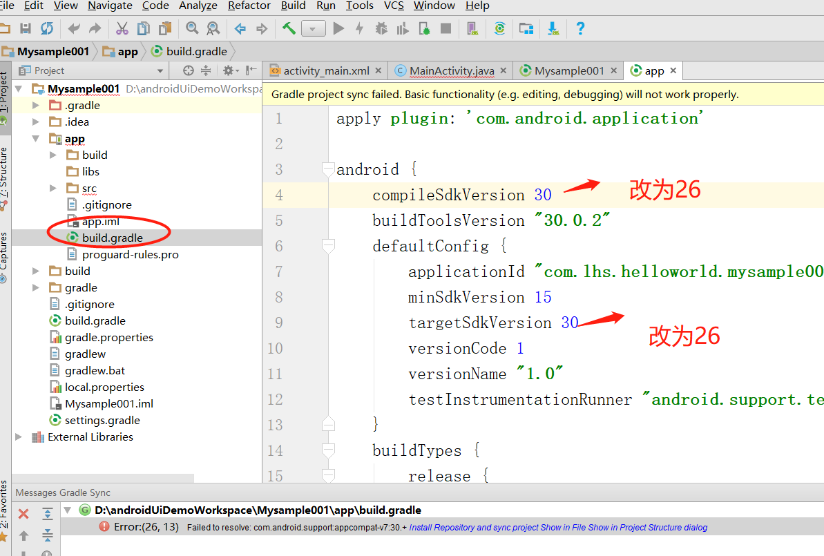
Task: Close Messages panel with red X icon
Action: pos(23,514)
